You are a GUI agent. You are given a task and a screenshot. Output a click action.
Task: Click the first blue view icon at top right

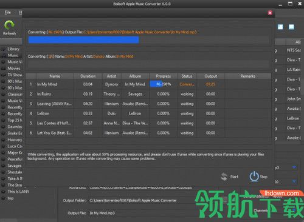(280, 27)
